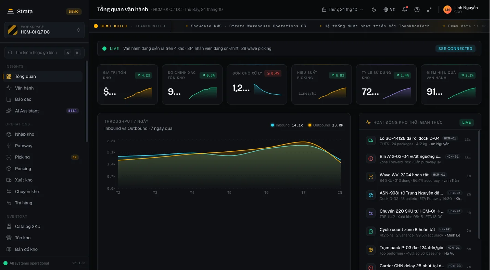
Task: Click the Xuất kho truck icon
Action: (9, 180)
